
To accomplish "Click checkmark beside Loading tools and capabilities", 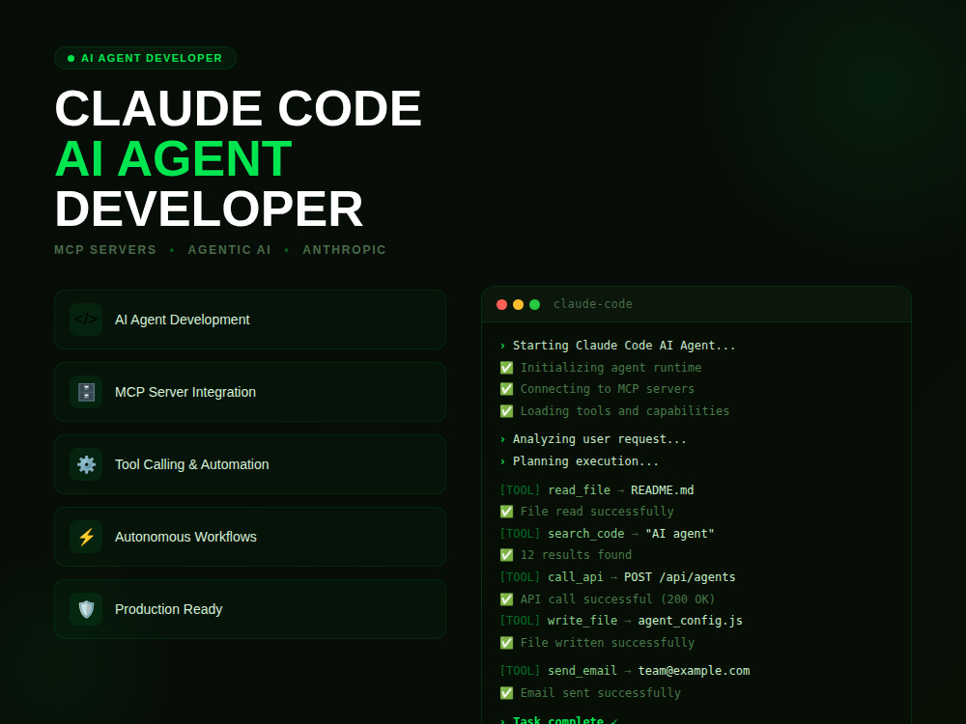I will tap(506, 411).
